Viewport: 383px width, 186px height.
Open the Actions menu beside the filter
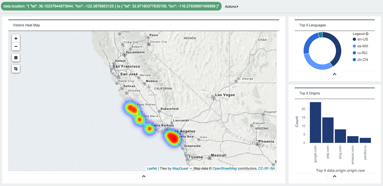coord(232,6)
